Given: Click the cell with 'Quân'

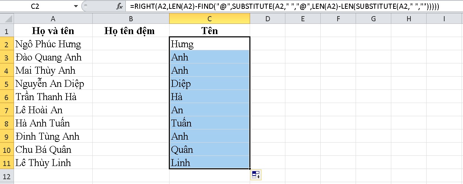Looking at the screenshot, I should (209, 150).
